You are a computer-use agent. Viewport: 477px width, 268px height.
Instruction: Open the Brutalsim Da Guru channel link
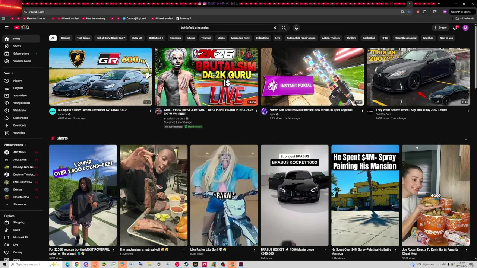(x=174, y=118)
